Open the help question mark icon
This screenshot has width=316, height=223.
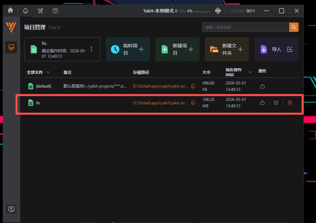click(55, 11)
